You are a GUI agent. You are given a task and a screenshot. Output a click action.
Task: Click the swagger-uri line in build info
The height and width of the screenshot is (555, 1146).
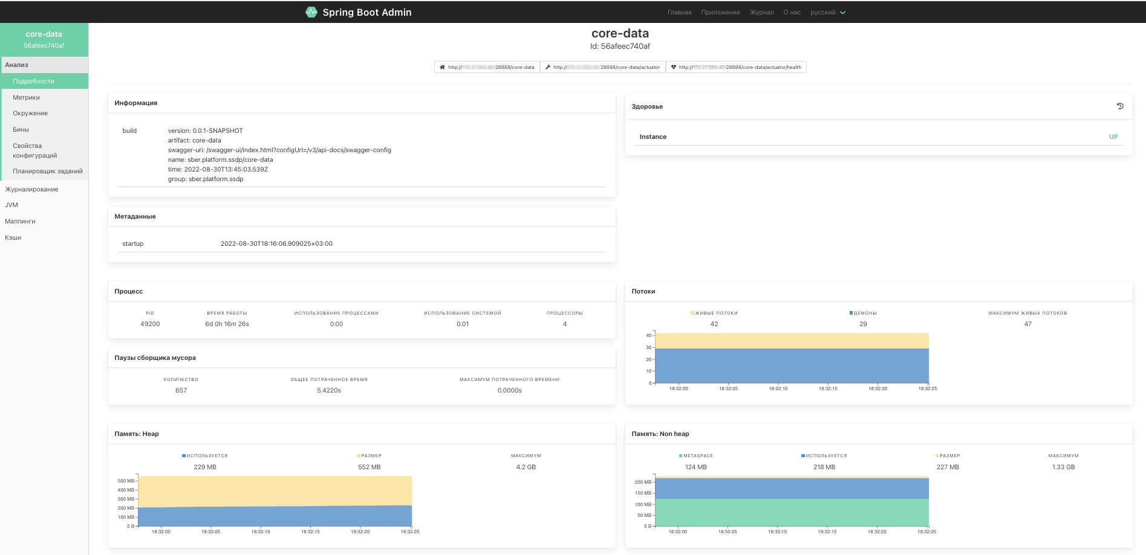[279, 150]
